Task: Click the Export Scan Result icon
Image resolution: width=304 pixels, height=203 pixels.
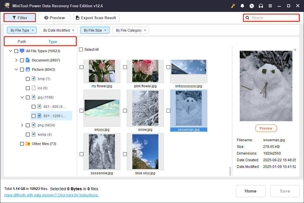Action: click(77, 18)
